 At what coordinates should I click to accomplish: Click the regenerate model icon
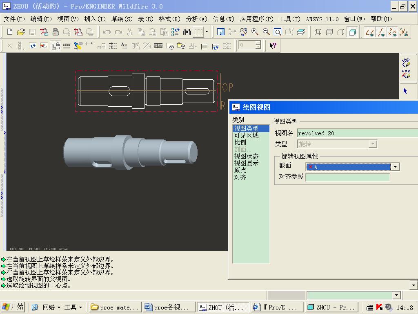pyautogui.click(x=175, y=32)
